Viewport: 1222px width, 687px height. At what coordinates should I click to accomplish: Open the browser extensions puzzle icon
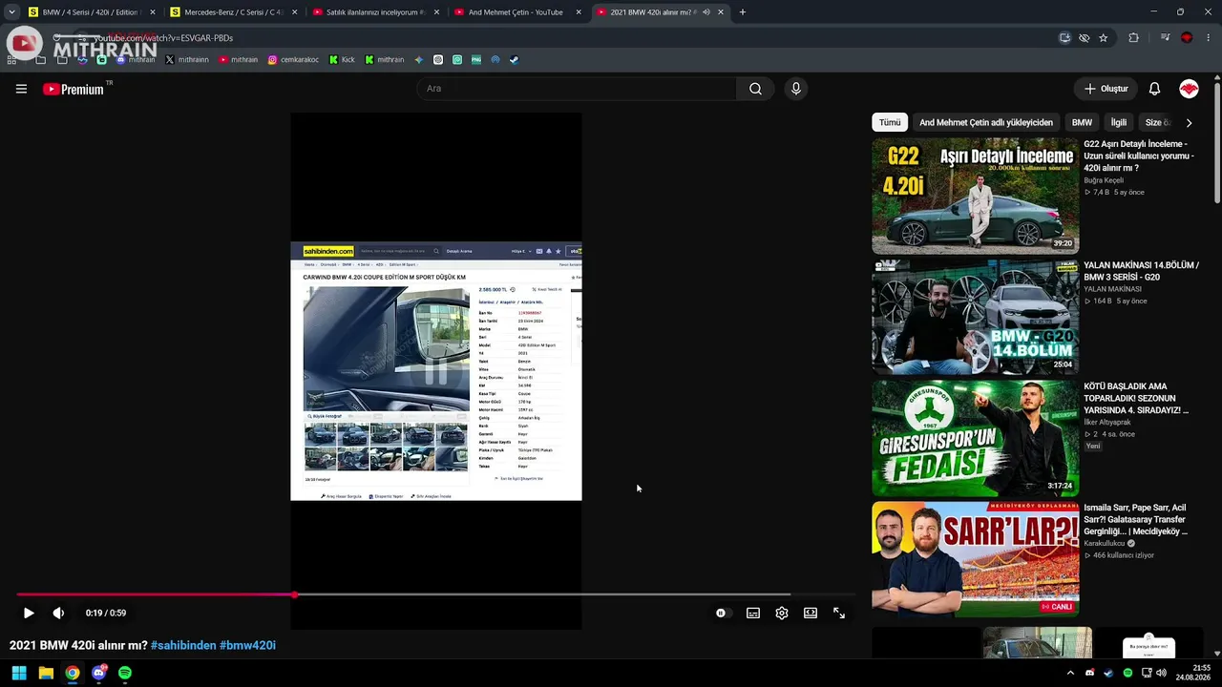[1134, 38]
